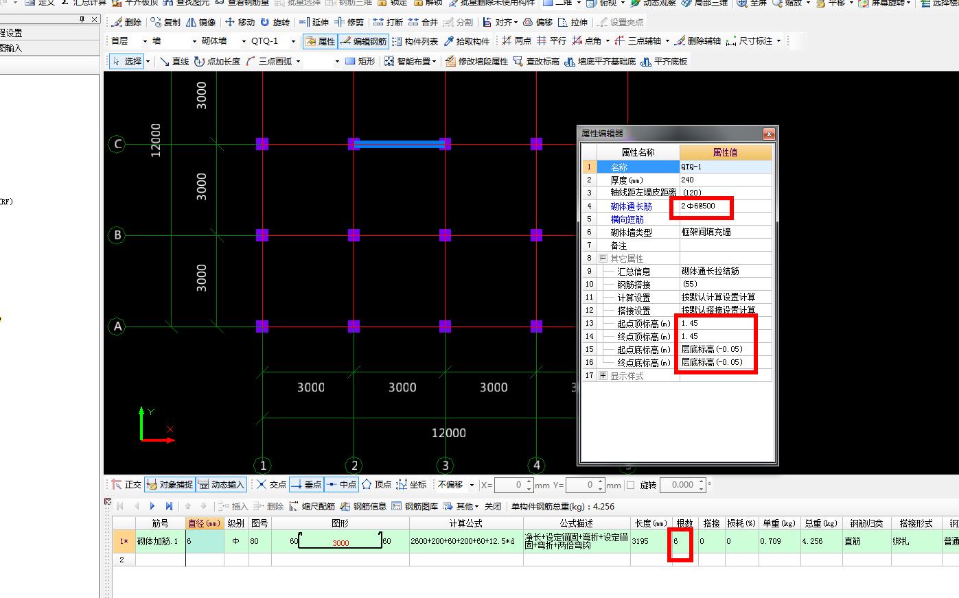Select the 偏移 (offset) tool
The width and height of the screenshot is (959, 598).
(538, 22)
